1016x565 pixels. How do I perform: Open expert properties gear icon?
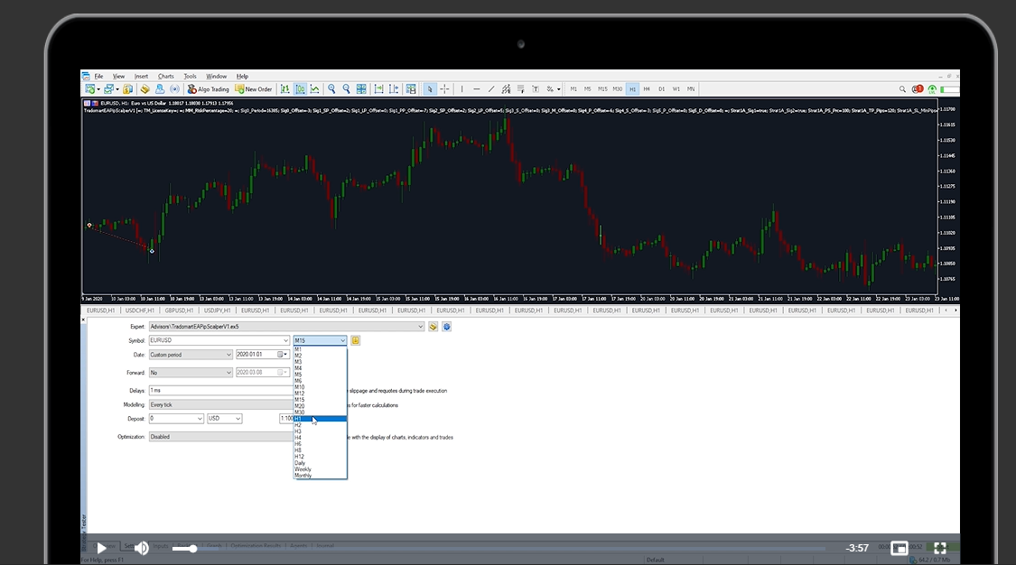click(x=446, y=326)
